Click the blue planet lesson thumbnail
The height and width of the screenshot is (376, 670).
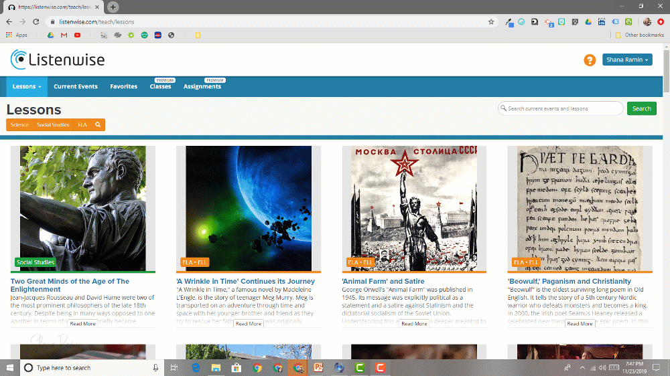(x=249, y=208)
